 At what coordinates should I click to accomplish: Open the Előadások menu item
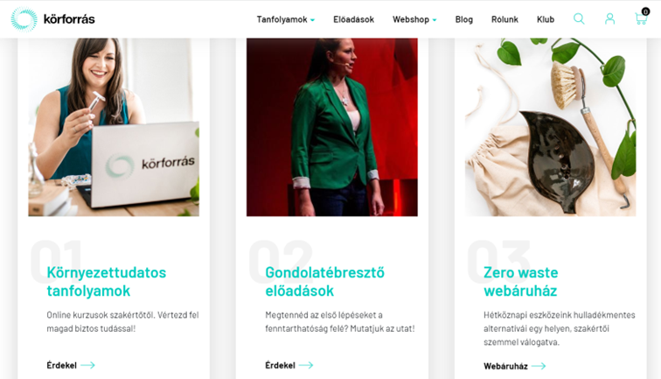click(354, 19)
